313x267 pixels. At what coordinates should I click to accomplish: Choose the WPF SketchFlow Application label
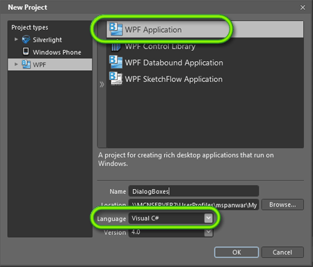pyautogui.click(x=174, y=79)
